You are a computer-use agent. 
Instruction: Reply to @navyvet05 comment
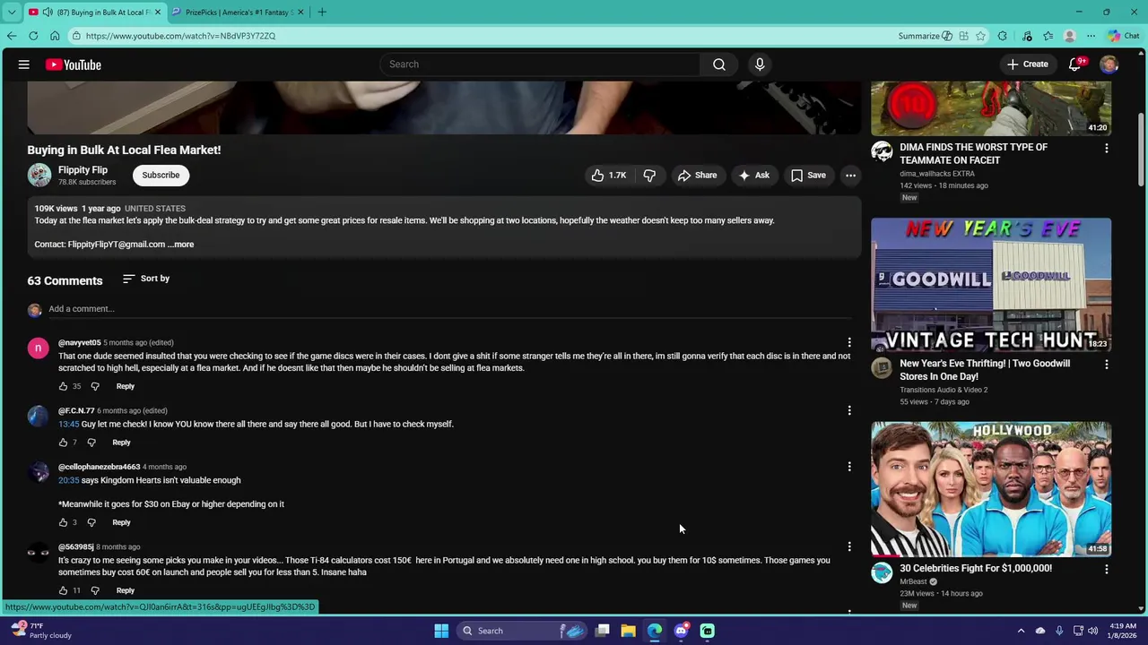(x=125, y=387)
